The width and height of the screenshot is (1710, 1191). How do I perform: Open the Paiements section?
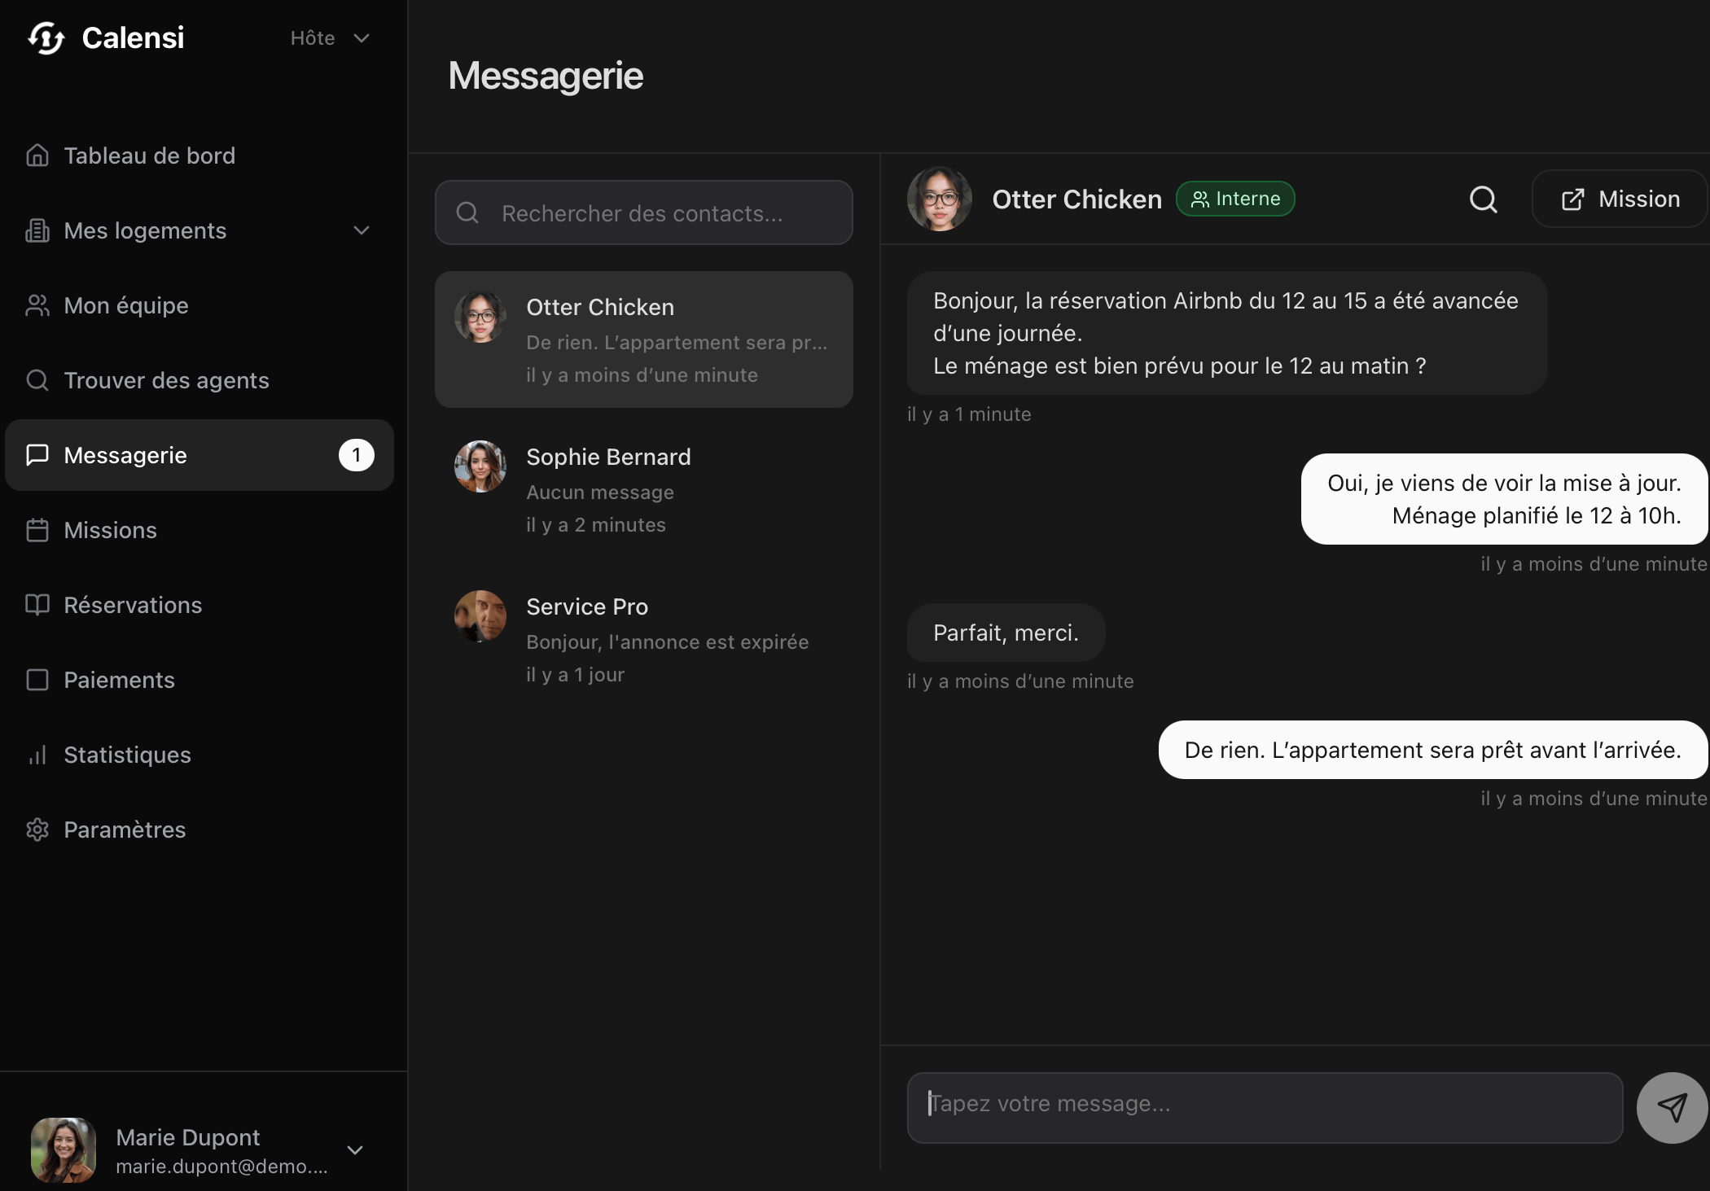pos(119,681)
